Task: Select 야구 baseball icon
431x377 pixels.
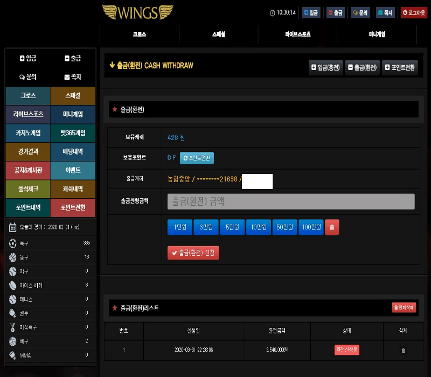Action: pyautogui.click(x=12, y=271)
